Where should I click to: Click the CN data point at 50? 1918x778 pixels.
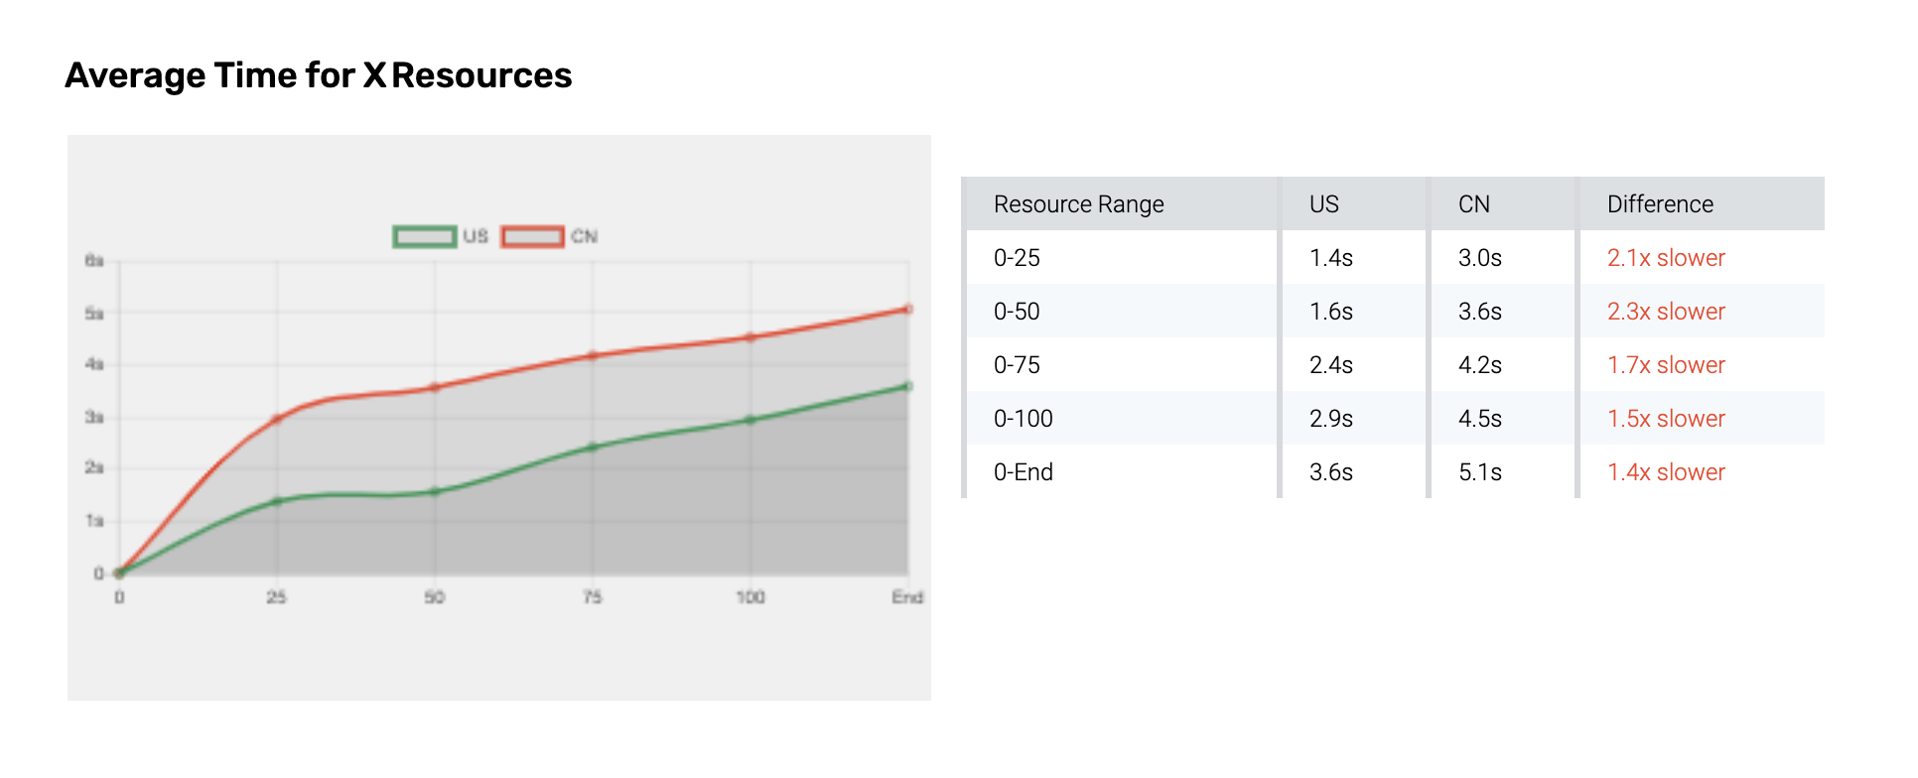[x=435, y=387]
